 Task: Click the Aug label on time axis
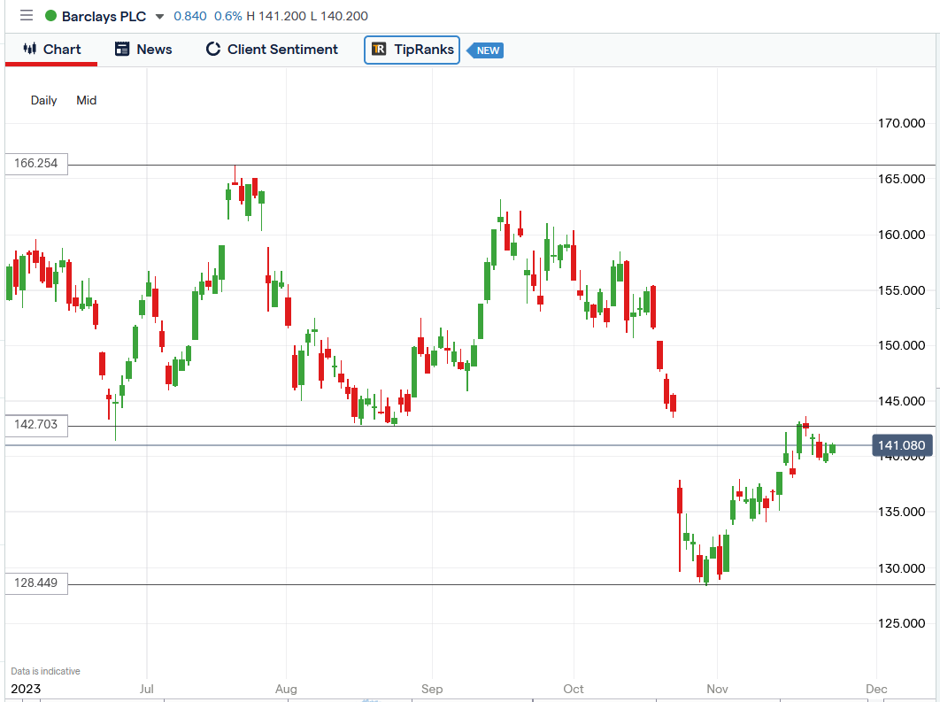tap(286, 689)
